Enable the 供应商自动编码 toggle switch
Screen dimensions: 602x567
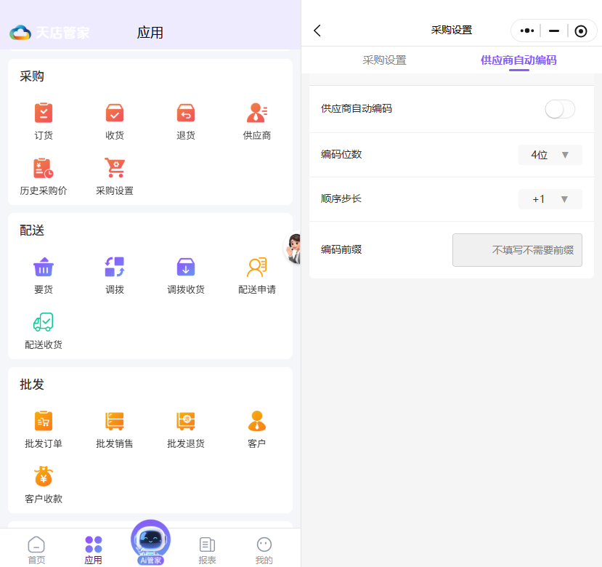point(559,109)
